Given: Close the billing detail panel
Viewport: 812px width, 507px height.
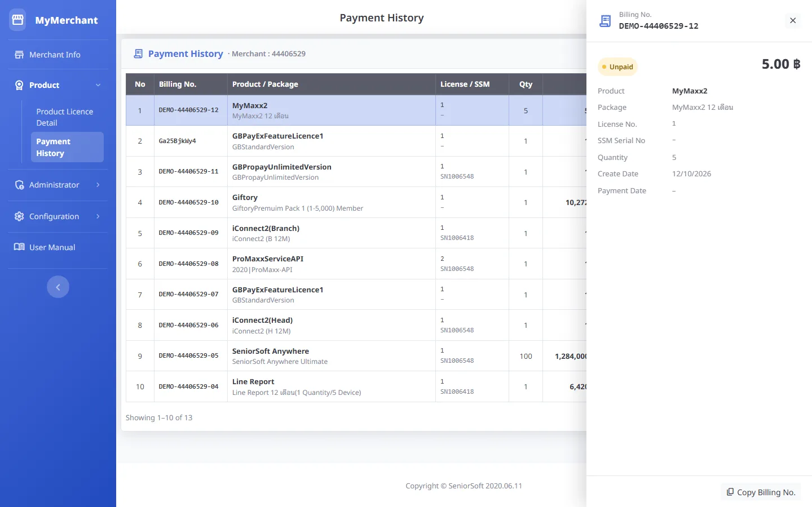Looking at the screenshot, I should (793, 20).
